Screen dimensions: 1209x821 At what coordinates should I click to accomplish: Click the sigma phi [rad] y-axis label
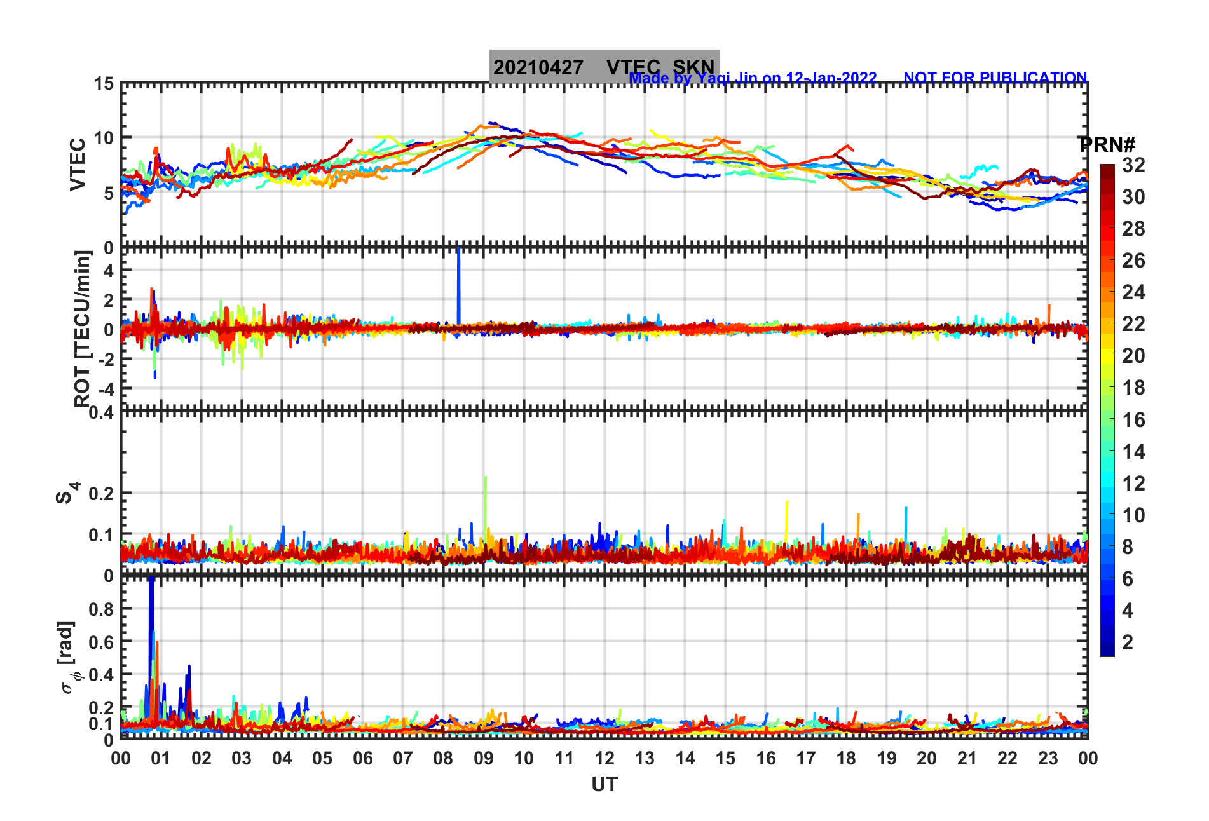click(70, 658)
